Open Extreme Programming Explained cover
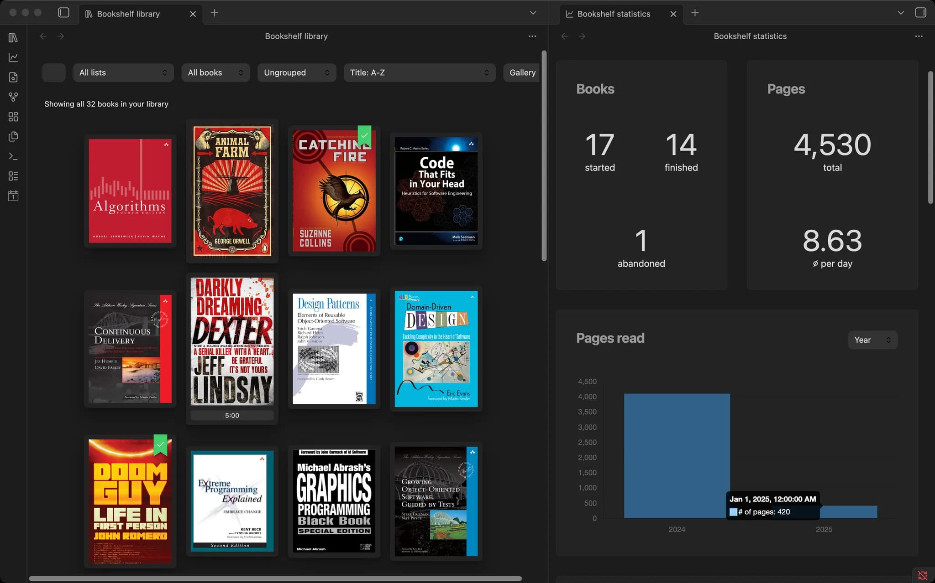Viewport: 935px width, 583px height. [232, 501]
